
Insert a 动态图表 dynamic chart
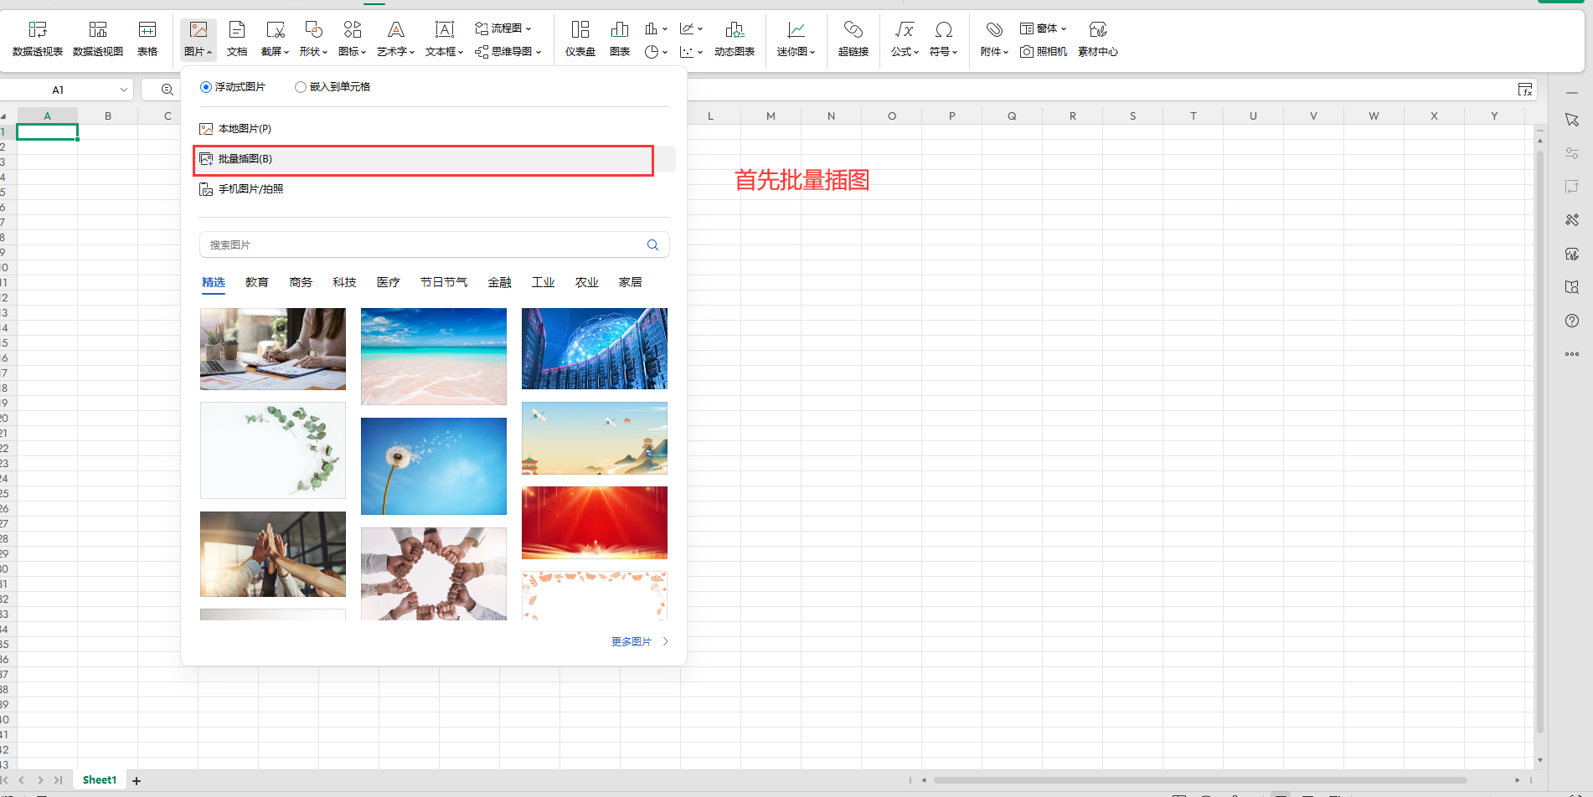(735, 39)
